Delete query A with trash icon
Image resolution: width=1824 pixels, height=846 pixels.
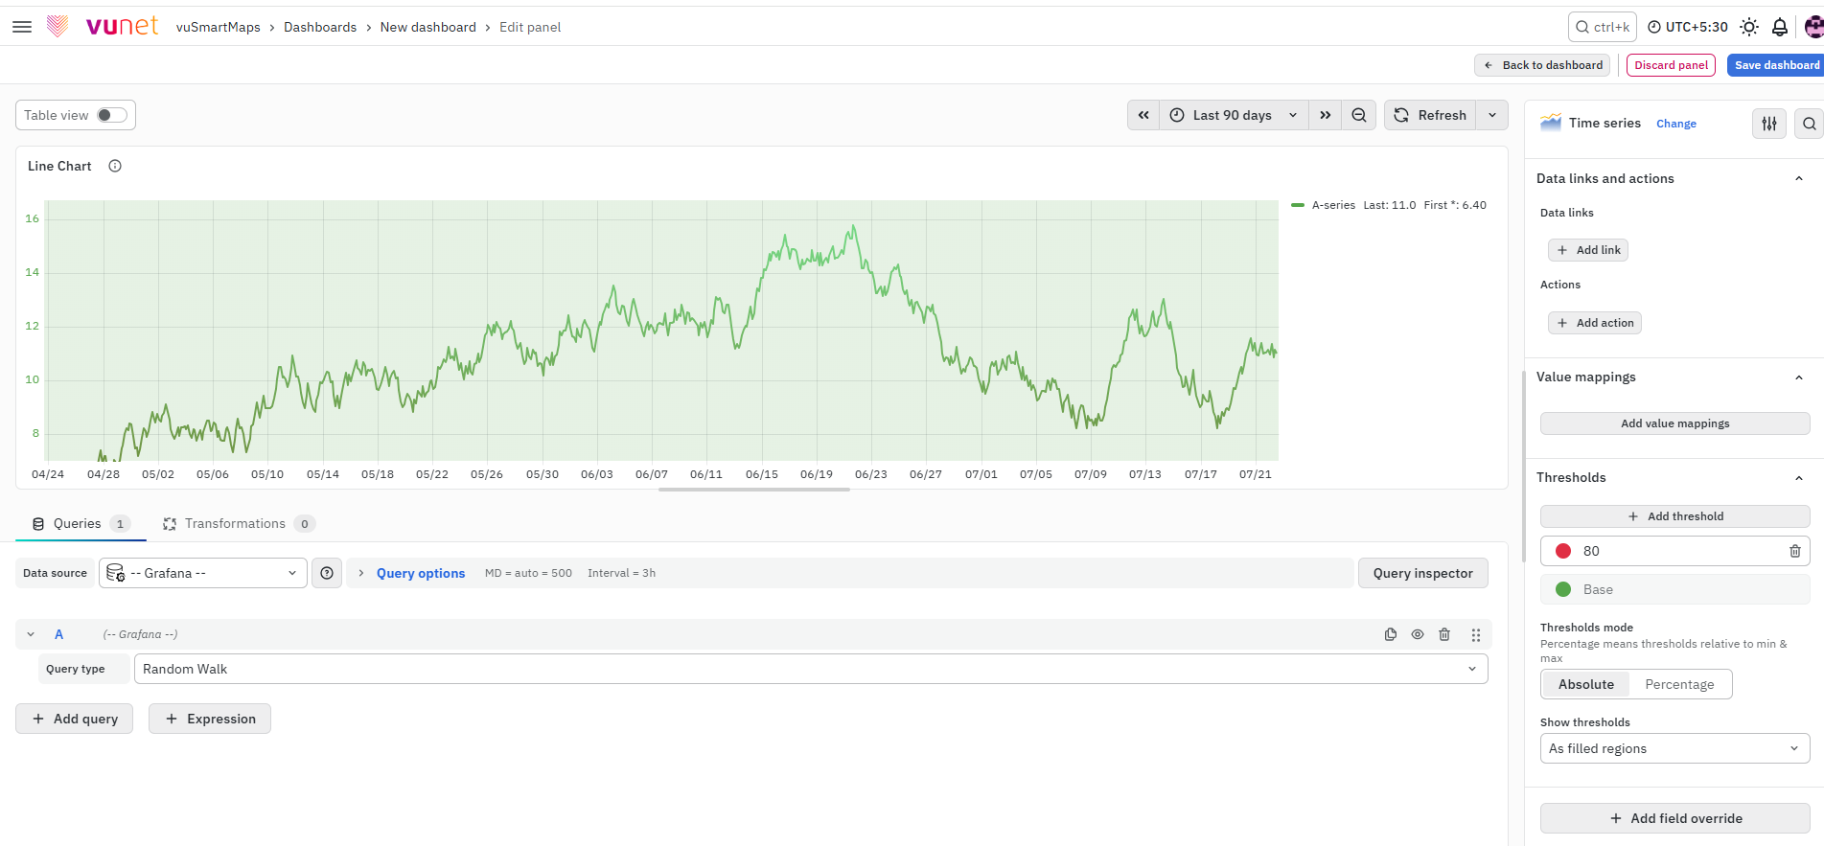[1444, 634]
